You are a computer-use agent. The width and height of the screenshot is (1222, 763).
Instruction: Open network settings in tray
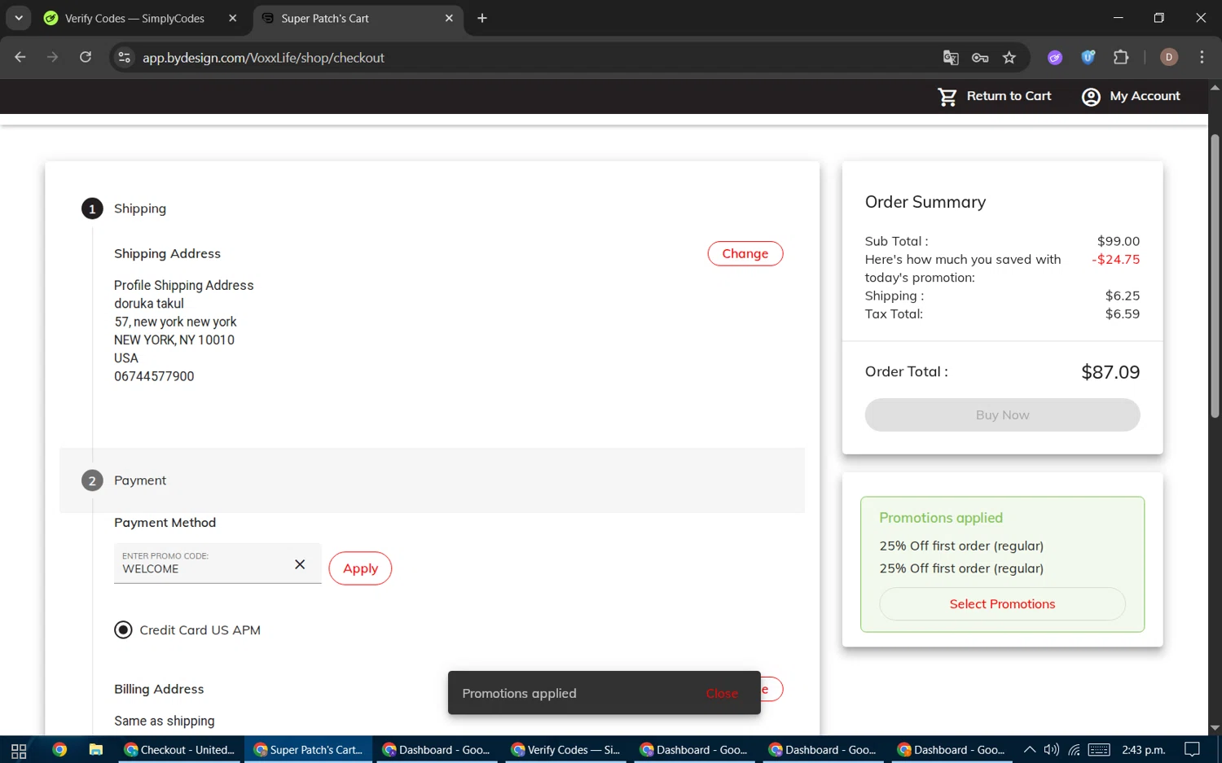(x=1075, y=750)
